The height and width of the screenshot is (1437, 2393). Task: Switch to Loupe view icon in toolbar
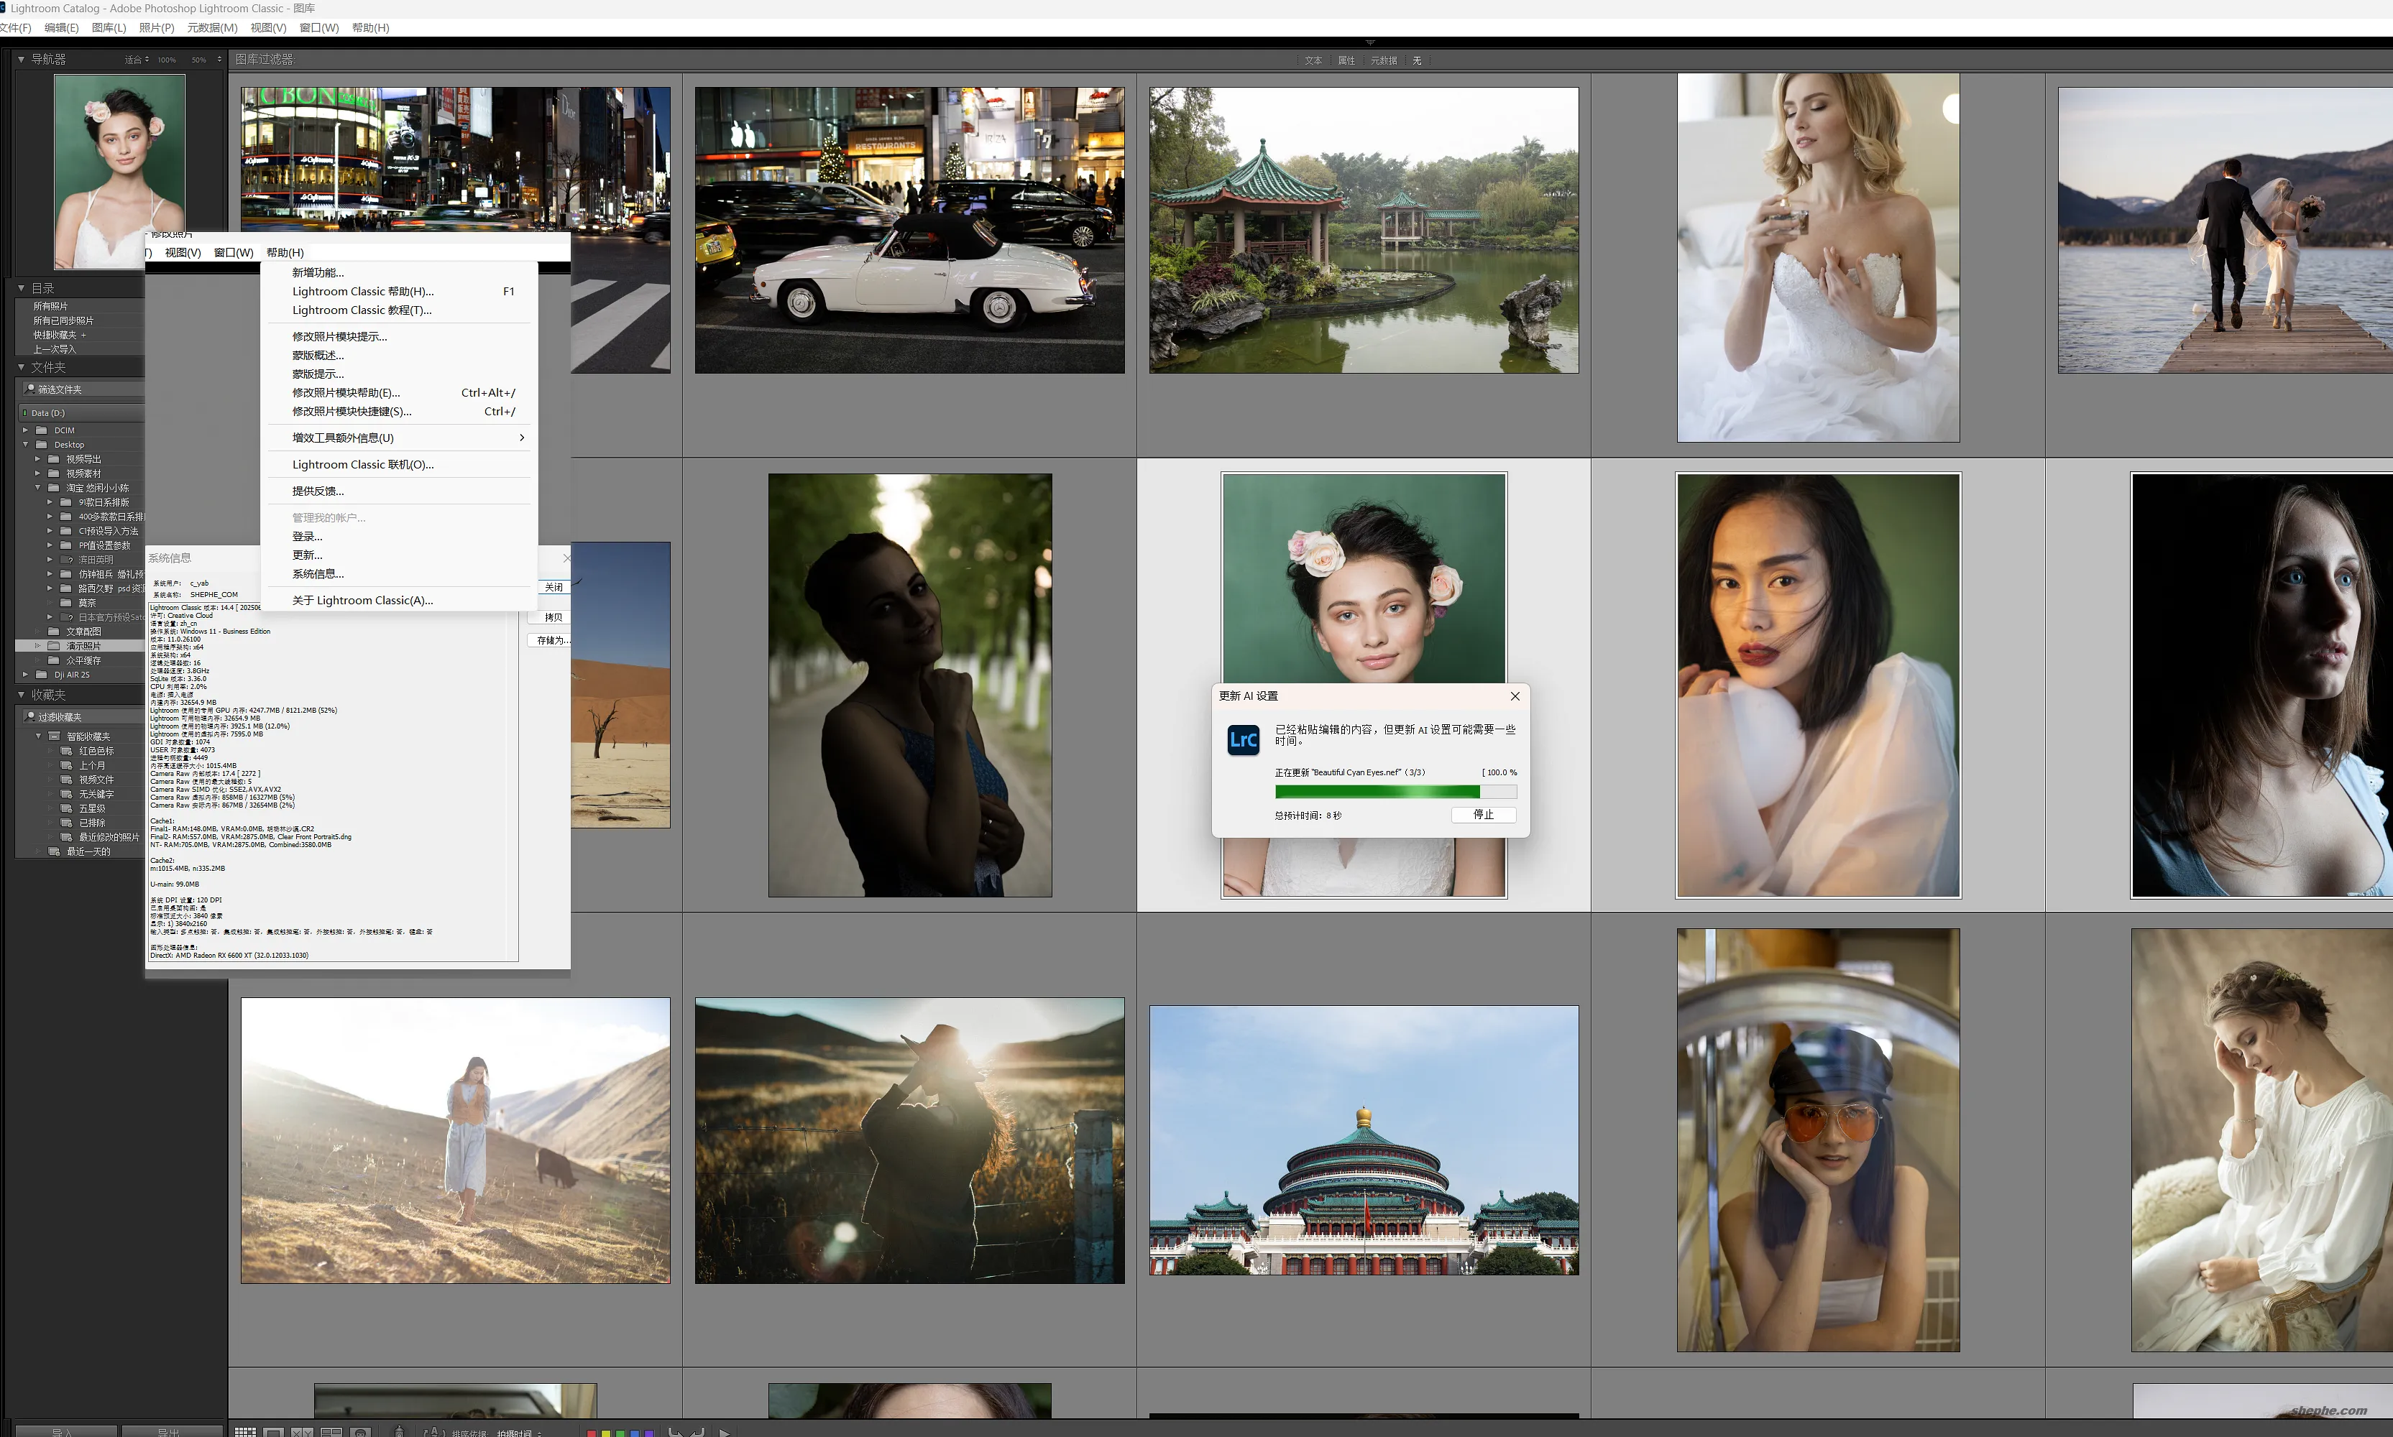click(273, 1432)
